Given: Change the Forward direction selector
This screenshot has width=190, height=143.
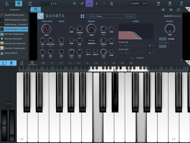Looking at the screenshot, I should tap(91, 40).
